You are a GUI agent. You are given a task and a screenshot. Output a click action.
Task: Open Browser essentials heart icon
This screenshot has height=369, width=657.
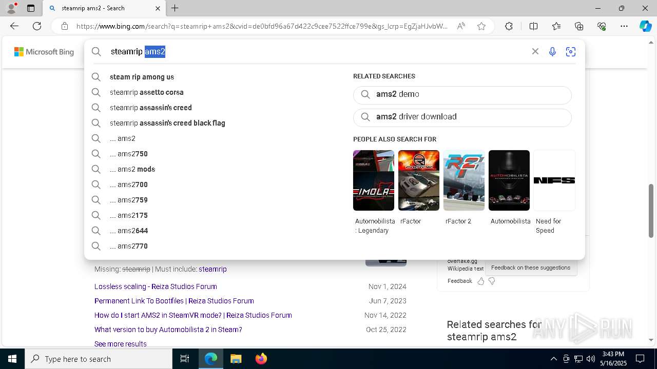[602, 26]
